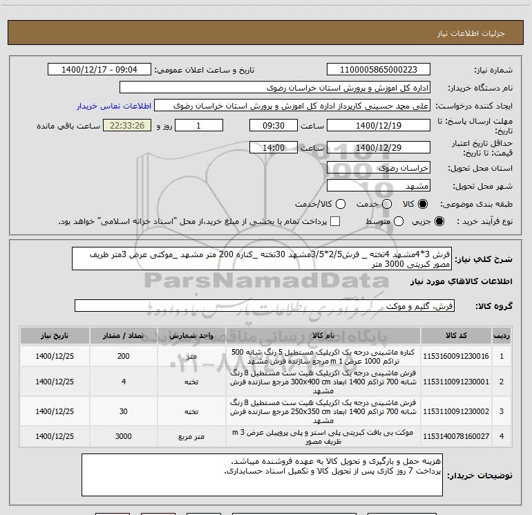532x515 pixels.
Task: Click the row 1 product name کناره ماشینی
Action: pyautogui.click(x=323, y=357)
